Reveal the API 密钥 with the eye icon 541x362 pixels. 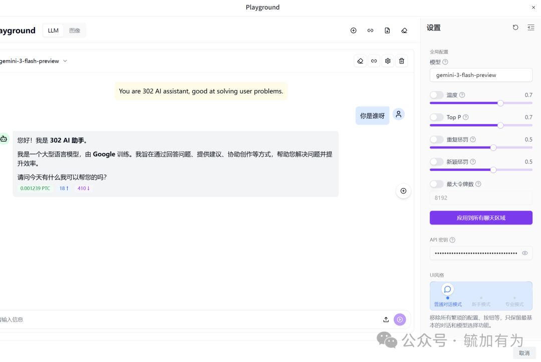point(524,253)
